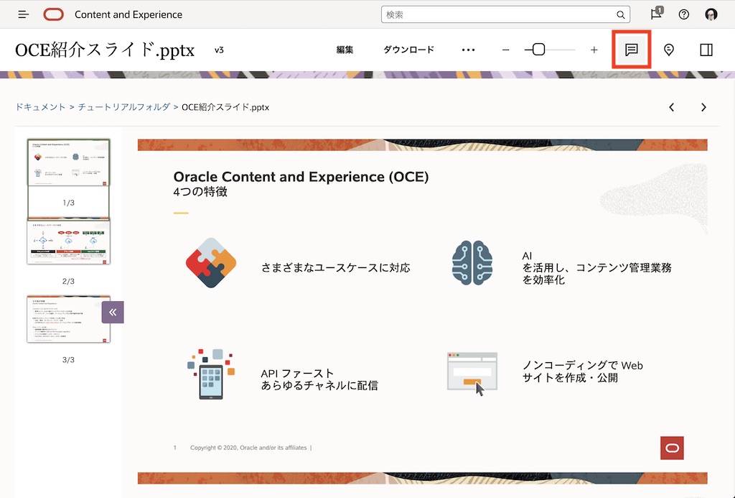Open the チュートリアルフォルダ breadcrumb link

coord(123,106)
